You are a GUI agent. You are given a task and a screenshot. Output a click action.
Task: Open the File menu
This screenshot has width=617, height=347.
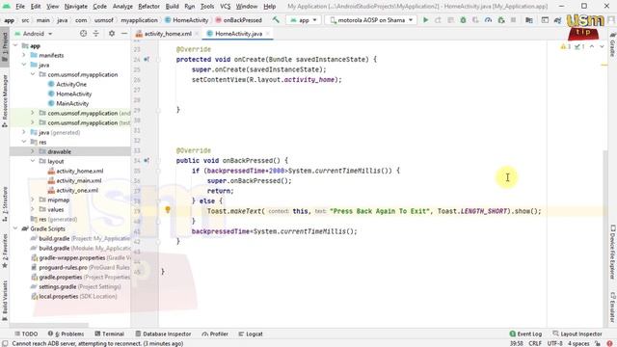[20, 7]
